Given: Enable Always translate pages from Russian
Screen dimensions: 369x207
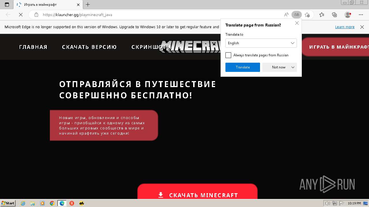Looking at the screenshot, I should coord(228,55).
